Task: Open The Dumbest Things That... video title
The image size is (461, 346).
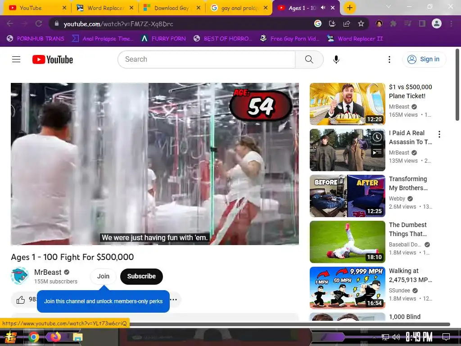Action: click(x=408, y=229)
